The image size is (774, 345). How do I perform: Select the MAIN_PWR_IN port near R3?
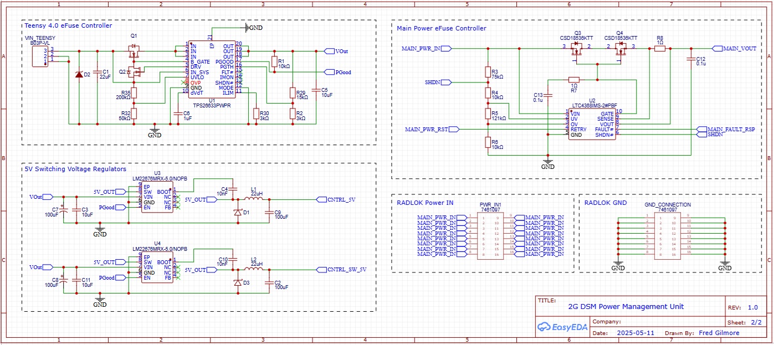(x=426, y=49)
